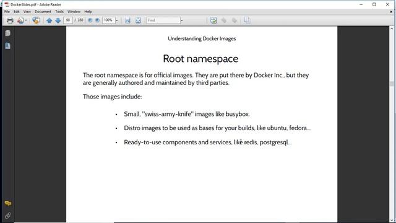Close the document with menu-bar X
Viewport: 396px width, 223px height.
coord(391,12)
